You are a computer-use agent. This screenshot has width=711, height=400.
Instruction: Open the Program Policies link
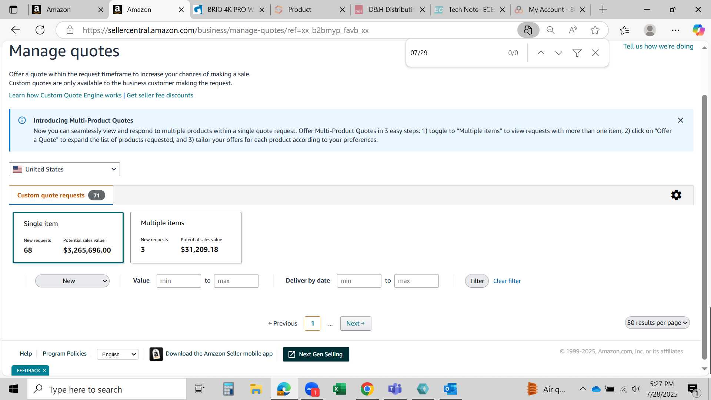(x=64, y=354)
